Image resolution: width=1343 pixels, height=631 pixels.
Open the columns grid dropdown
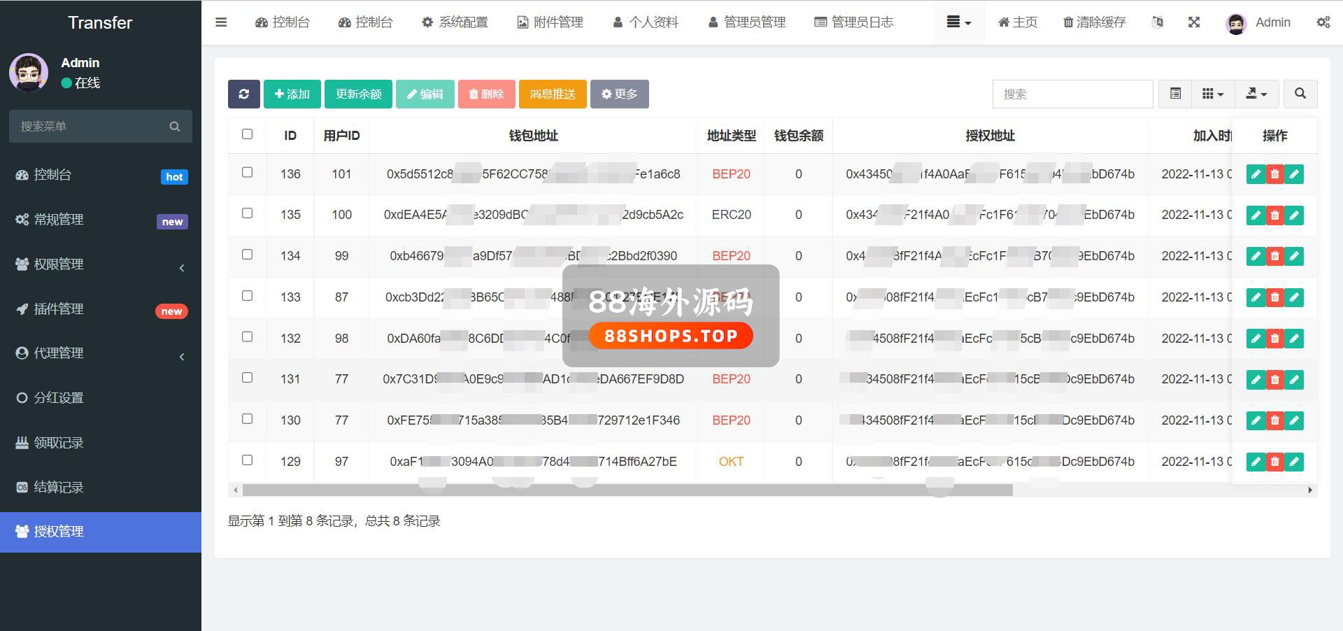tap(1212, 94)
